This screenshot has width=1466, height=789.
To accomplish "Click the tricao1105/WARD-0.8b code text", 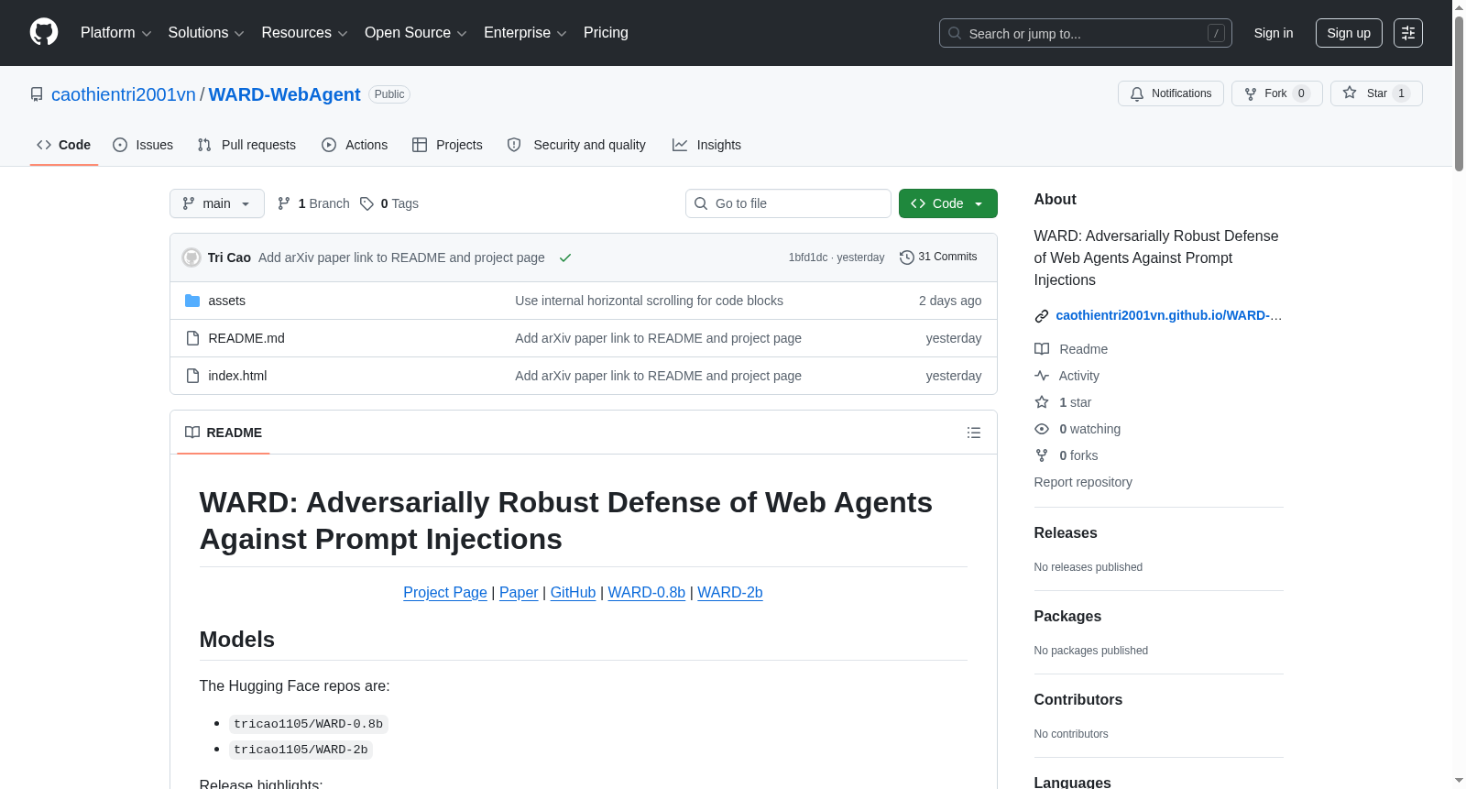I will 309,724.
